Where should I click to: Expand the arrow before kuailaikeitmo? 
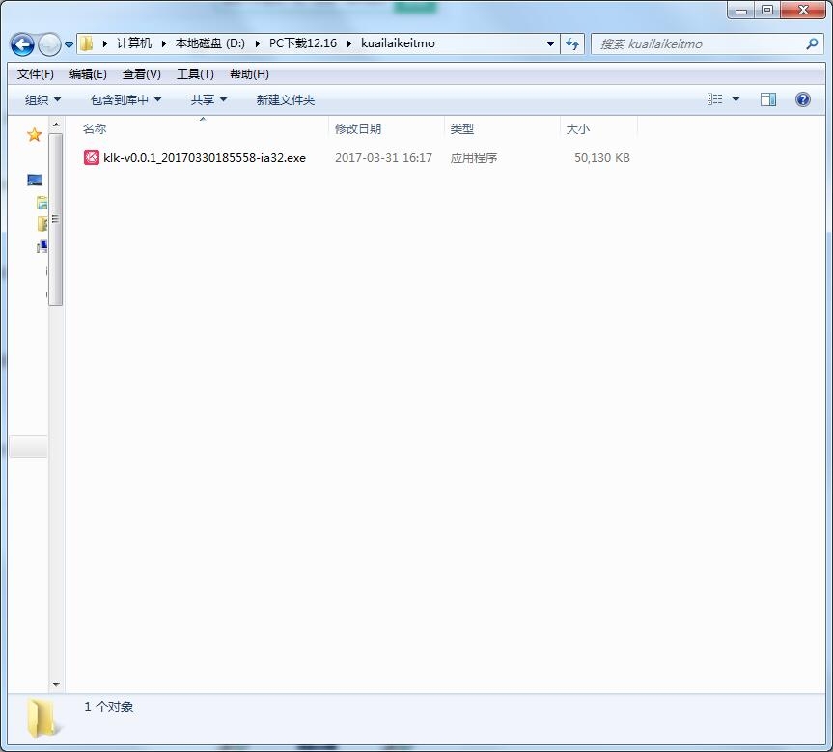(349, 43)
